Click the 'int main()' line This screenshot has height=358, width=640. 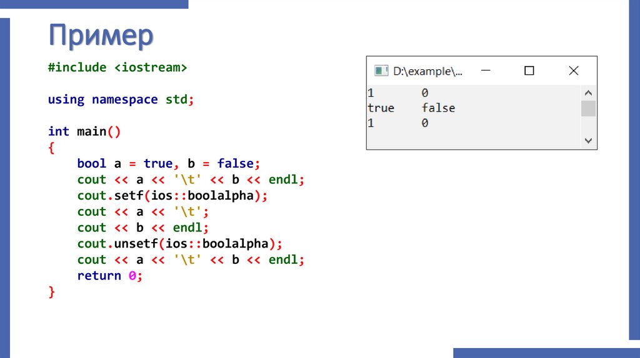click(x=84, y=132)
